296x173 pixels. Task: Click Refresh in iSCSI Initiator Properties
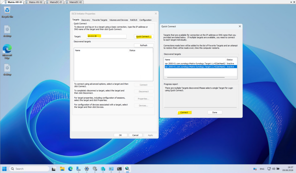pyautogui.click(x=143, y=45)
